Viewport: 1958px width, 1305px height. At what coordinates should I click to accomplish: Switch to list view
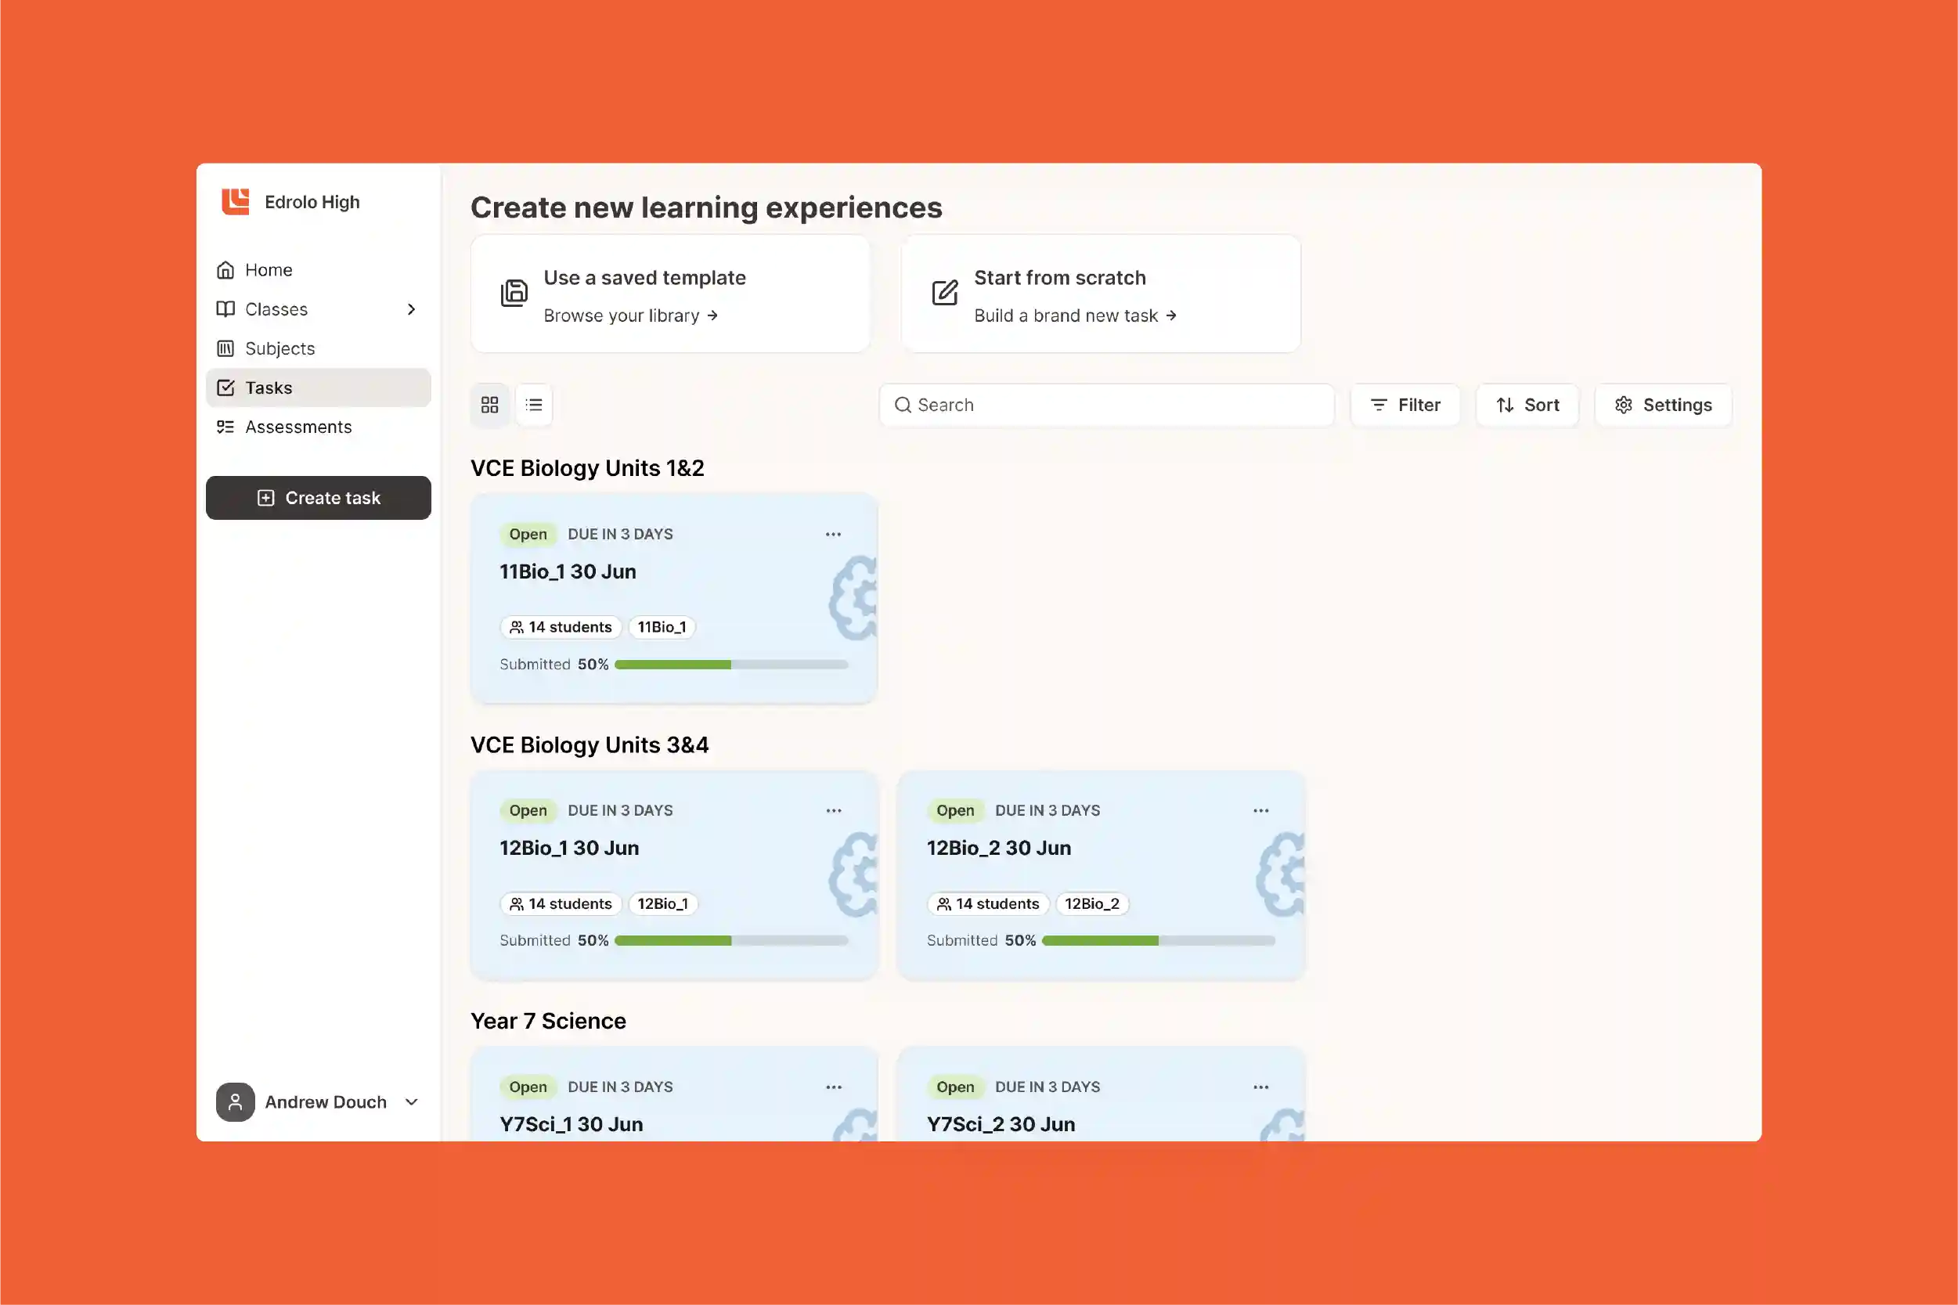[x=534, y=405]
